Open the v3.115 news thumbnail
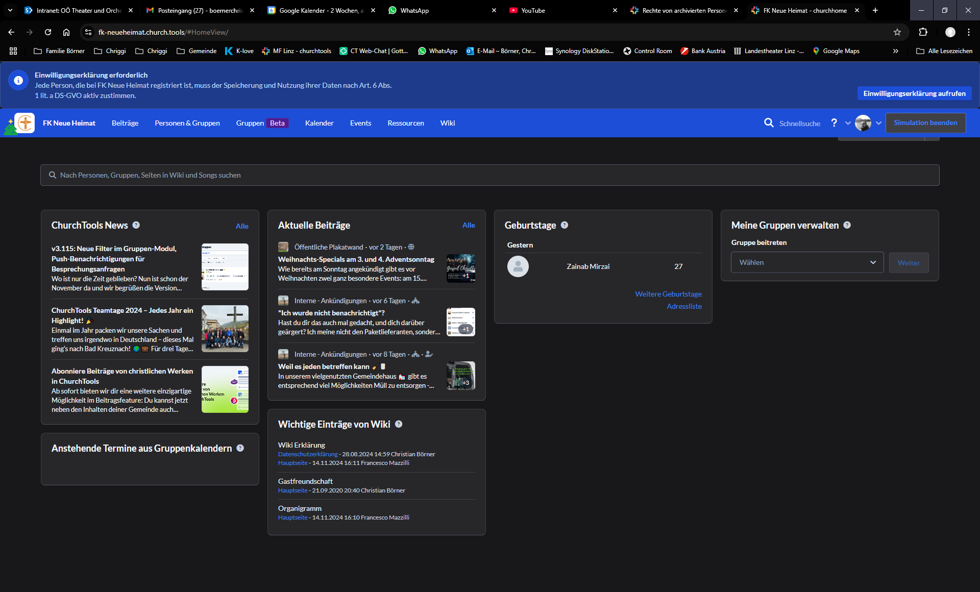The image size is (980, 592). [x=225, y=267]
